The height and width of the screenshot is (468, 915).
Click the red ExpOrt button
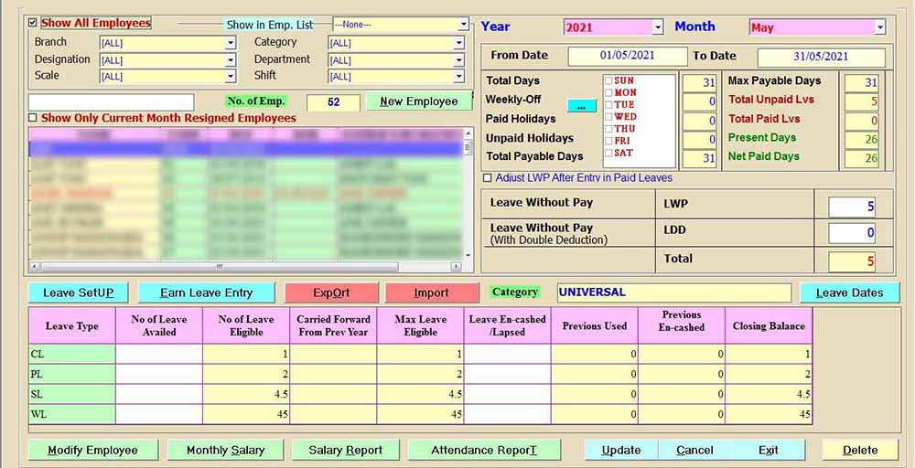click(x=330, y=292)
